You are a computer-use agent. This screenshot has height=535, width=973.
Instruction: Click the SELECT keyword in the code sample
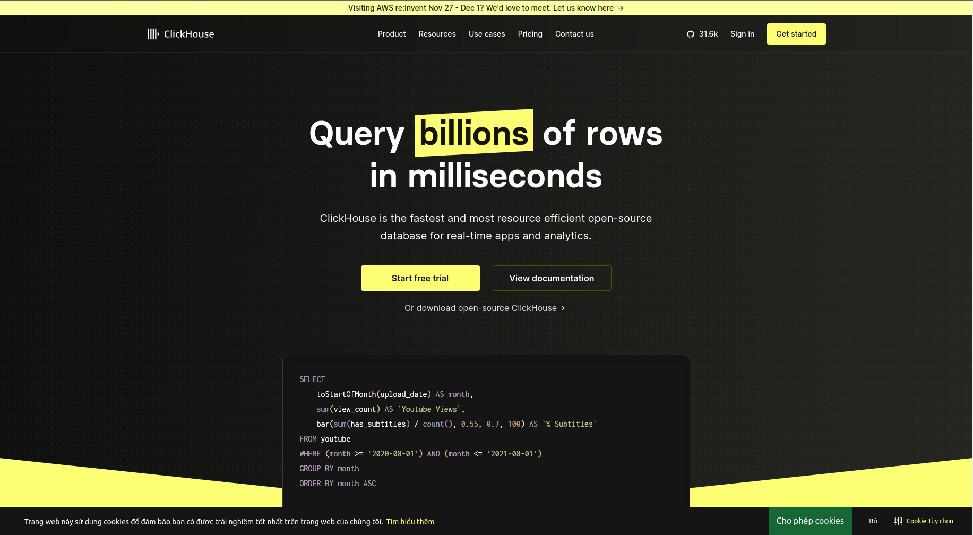pos(312,379)
